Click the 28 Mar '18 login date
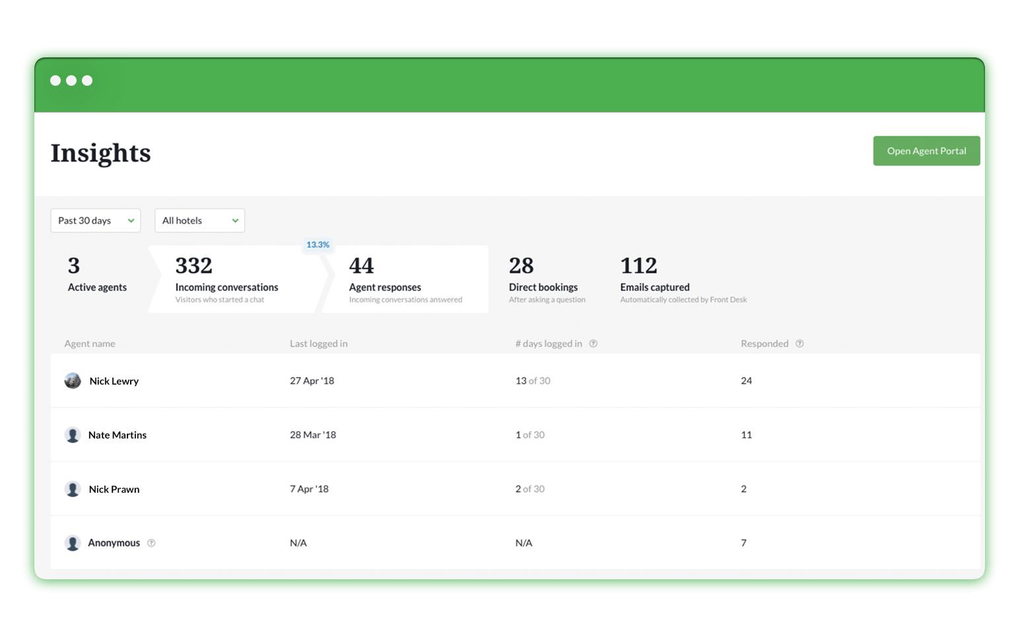Screen dimensions: 1020x640 [x=313, y=435]
